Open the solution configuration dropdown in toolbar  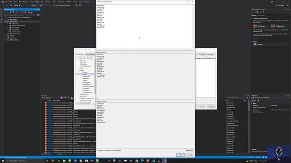point(35,5)
